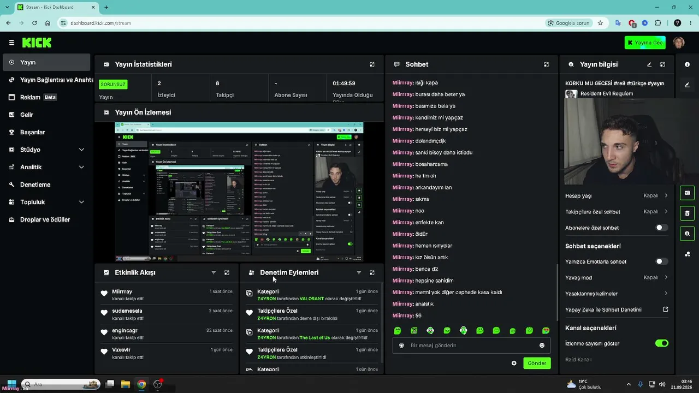The height and width of the screenshot is (393, 699).
Task: Open the emoji picker in the message box
Action: pyautogui.click(x=542, y=346)
